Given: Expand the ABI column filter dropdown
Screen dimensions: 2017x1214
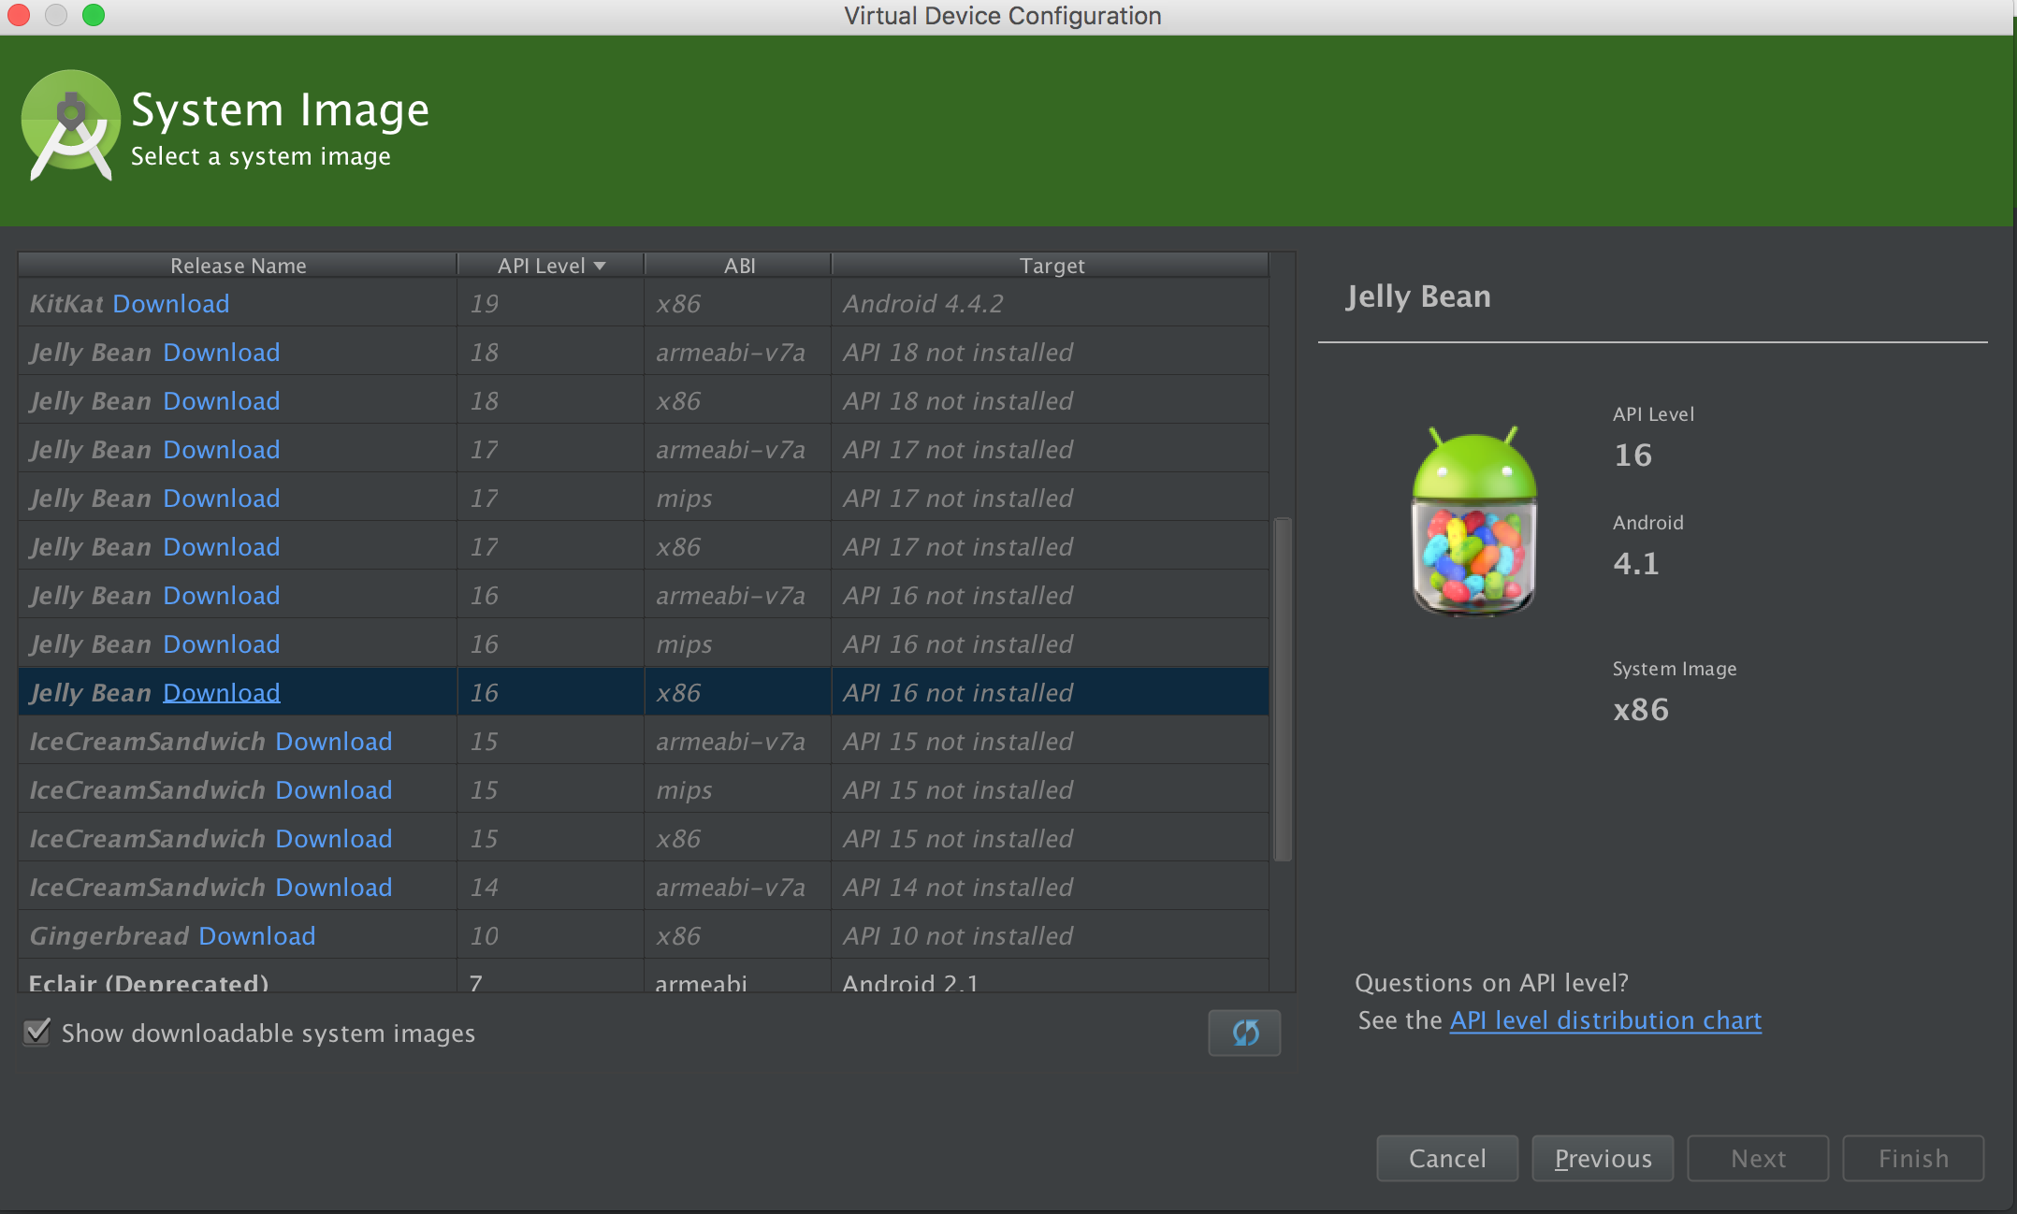Looking at the screenshot, I should click(734, 265).
